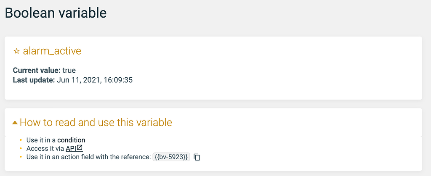This screenshot has height=176, width=431.
Task: Click the "Last update:" label
Action: (34, 79)
